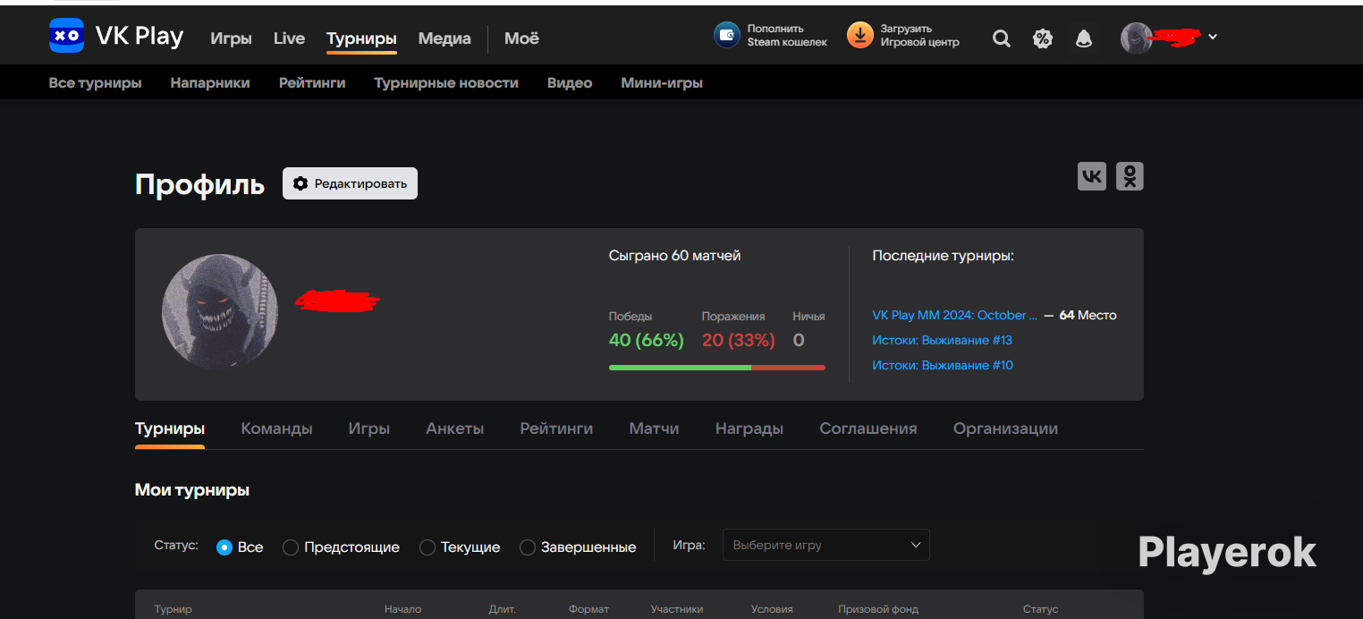
Task: Select the 'Текущие' status radio button
Action: [x=428, y=547]
